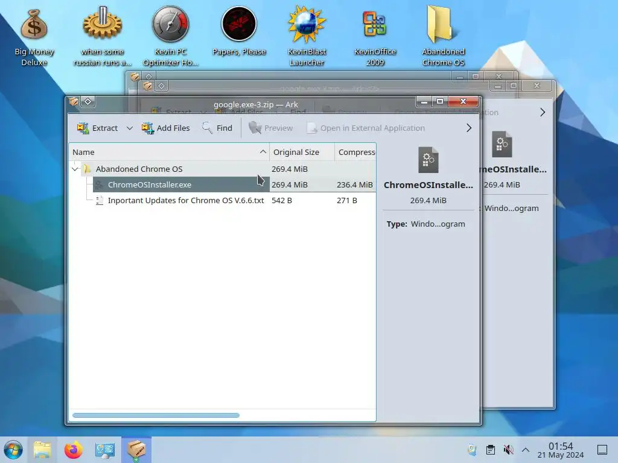Open the Extract dropdown arrow
The height and width of the screenshot is (463, 618).
[x=129, y=128]
